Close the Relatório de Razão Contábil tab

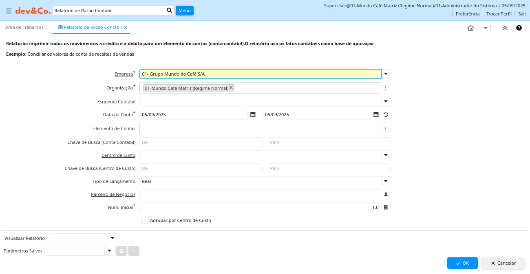[126, 28]
